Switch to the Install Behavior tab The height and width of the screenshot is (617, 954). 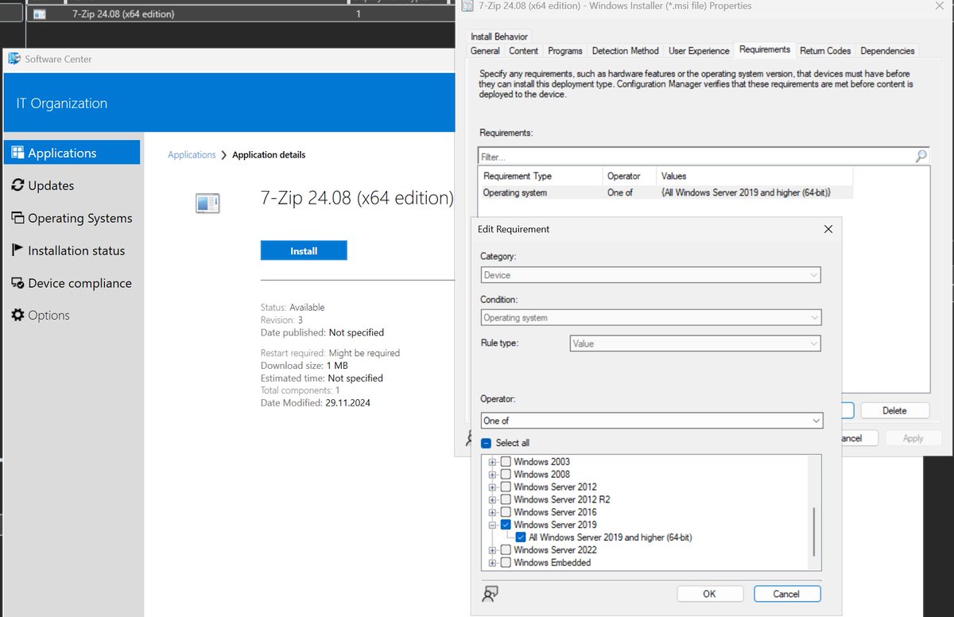pyautogui.click(x=499, y=37)
